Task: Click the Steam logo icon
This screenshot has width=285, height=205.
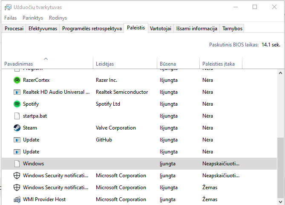Action: (x=17, y=128)
